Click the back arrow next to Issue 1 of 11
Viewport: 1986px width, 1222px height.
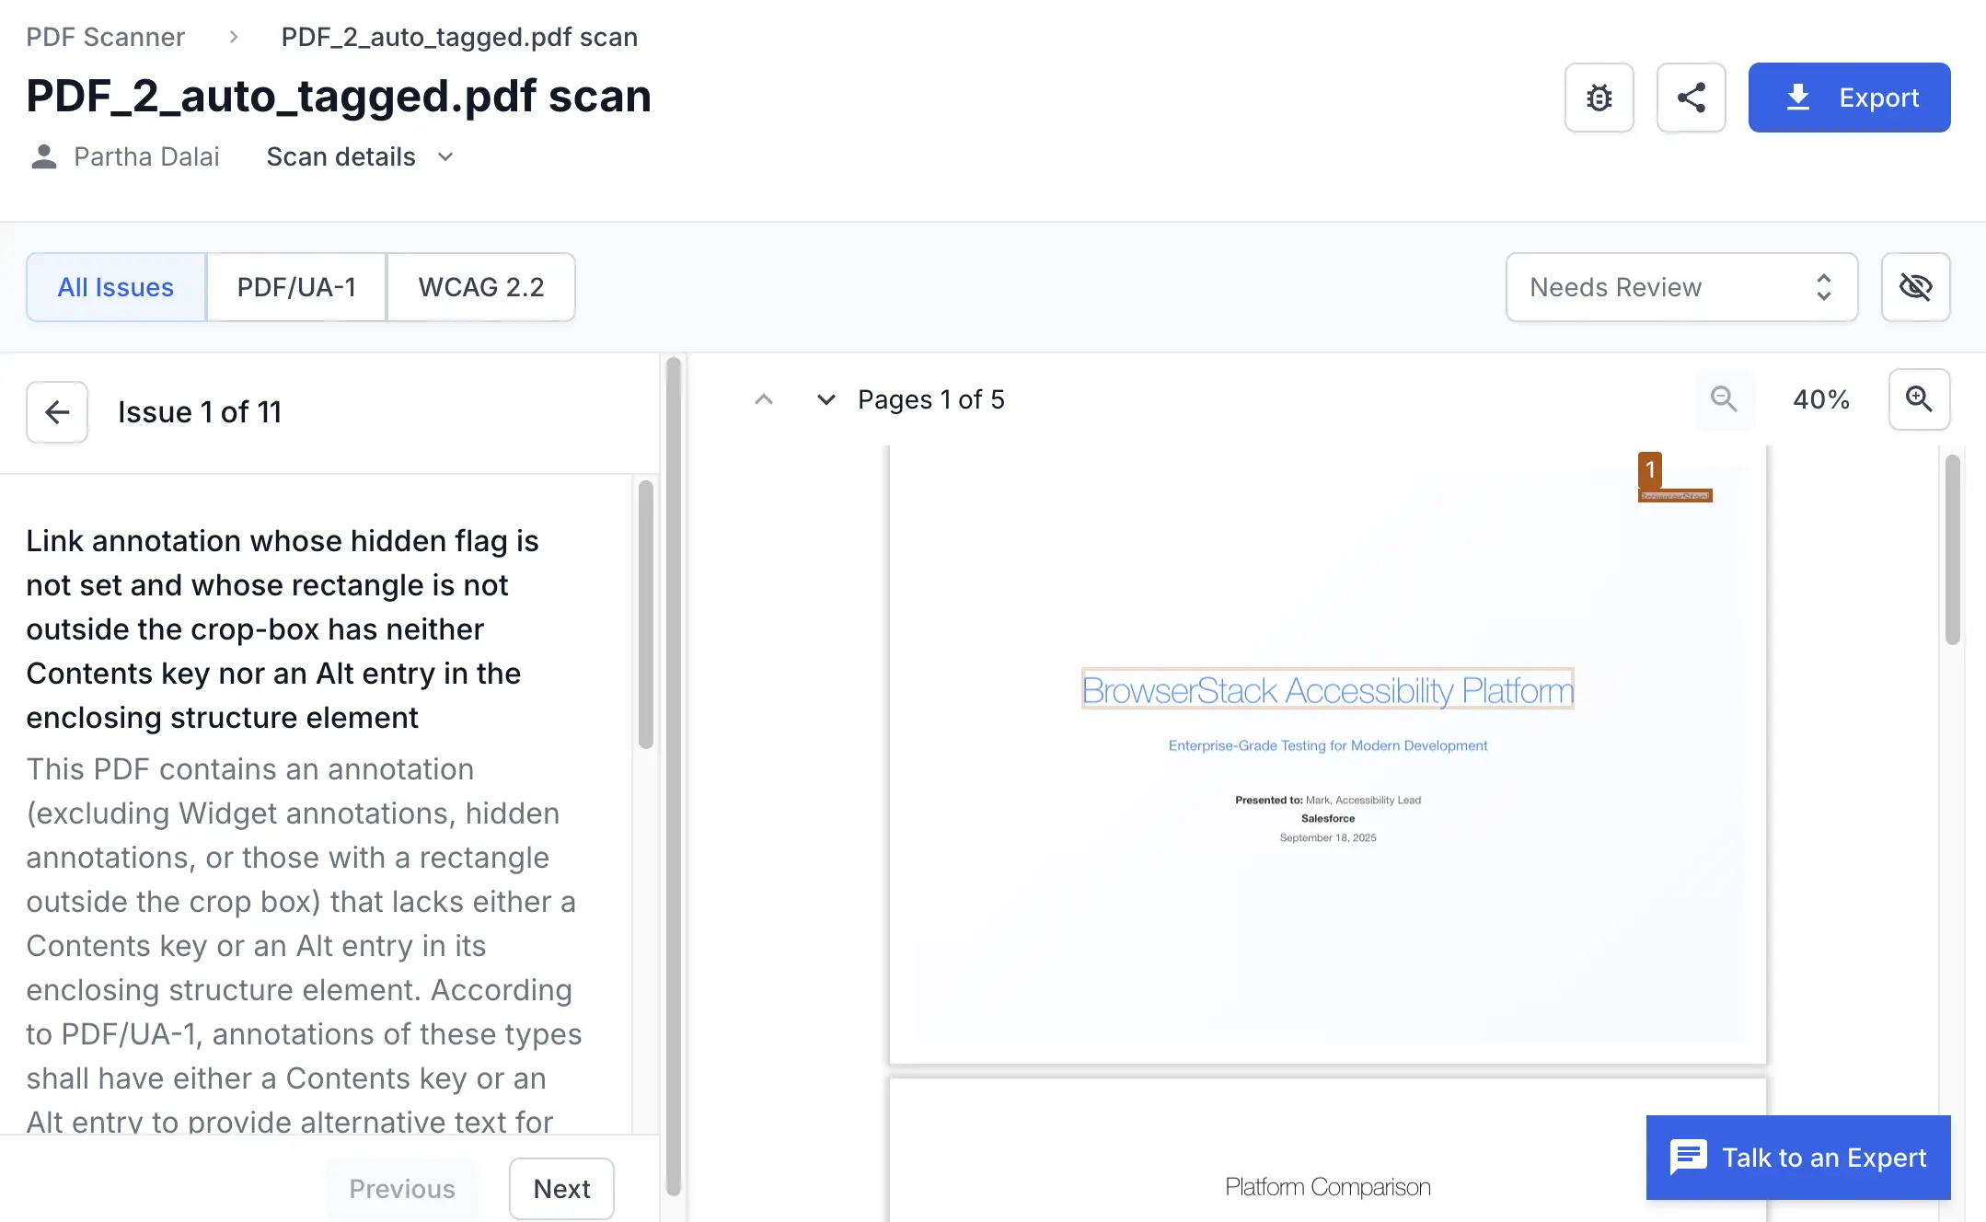click(x=57, y=412)
